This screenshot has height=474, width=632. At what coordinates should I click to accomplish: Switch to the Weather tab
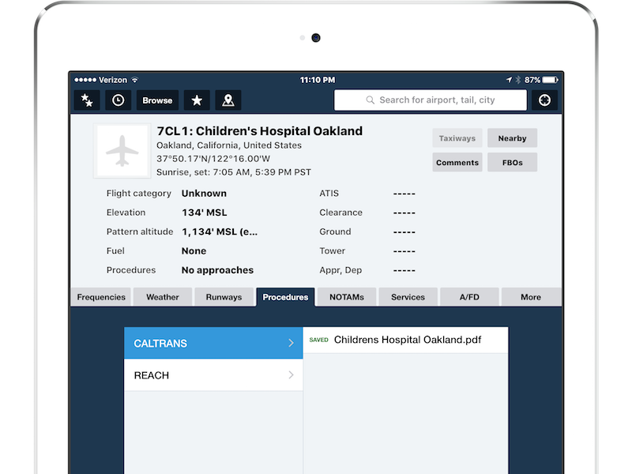coord(163,297)
